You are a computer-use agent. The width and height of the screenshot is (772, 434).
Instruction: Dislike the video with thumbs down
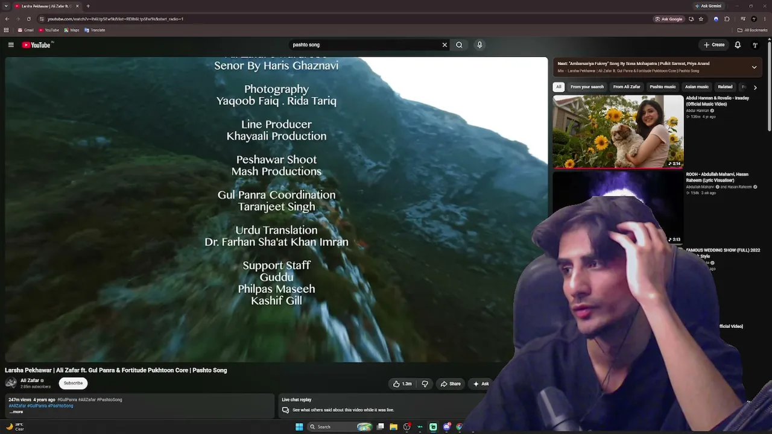[425, 384]
